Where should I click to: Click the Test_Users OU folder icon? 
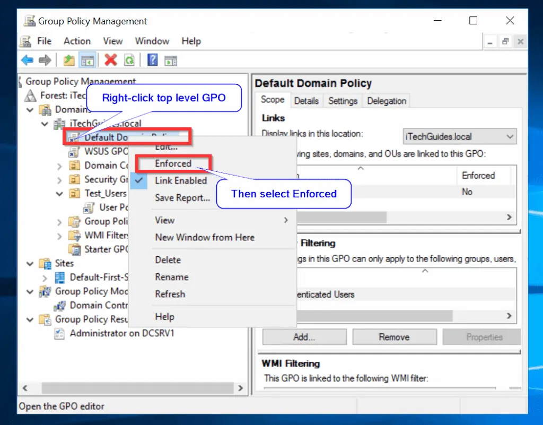point(74,193)
